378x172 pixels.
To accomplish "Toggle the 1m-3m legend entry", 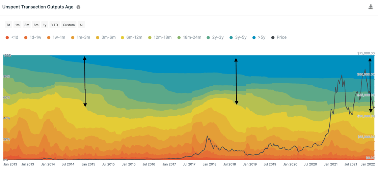I will tap(80, 37).
